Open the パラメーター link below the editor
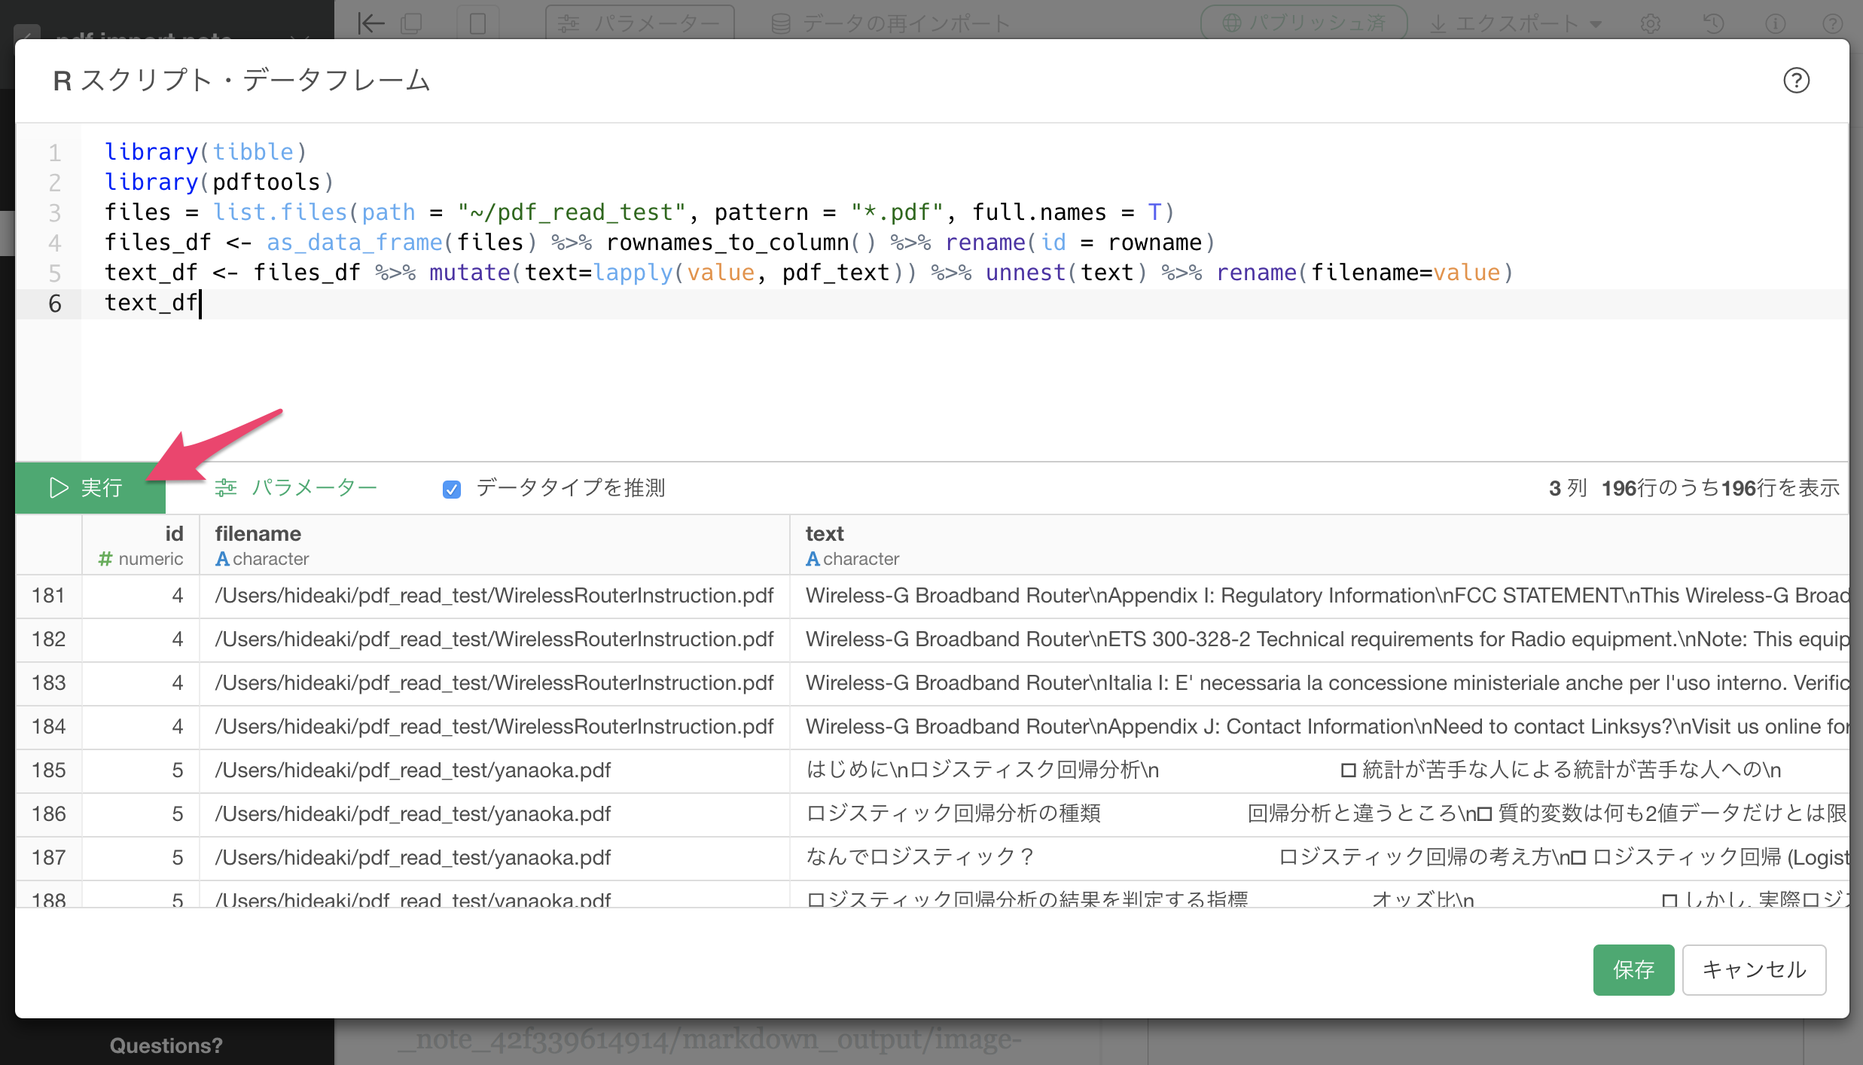 point(296,488)
